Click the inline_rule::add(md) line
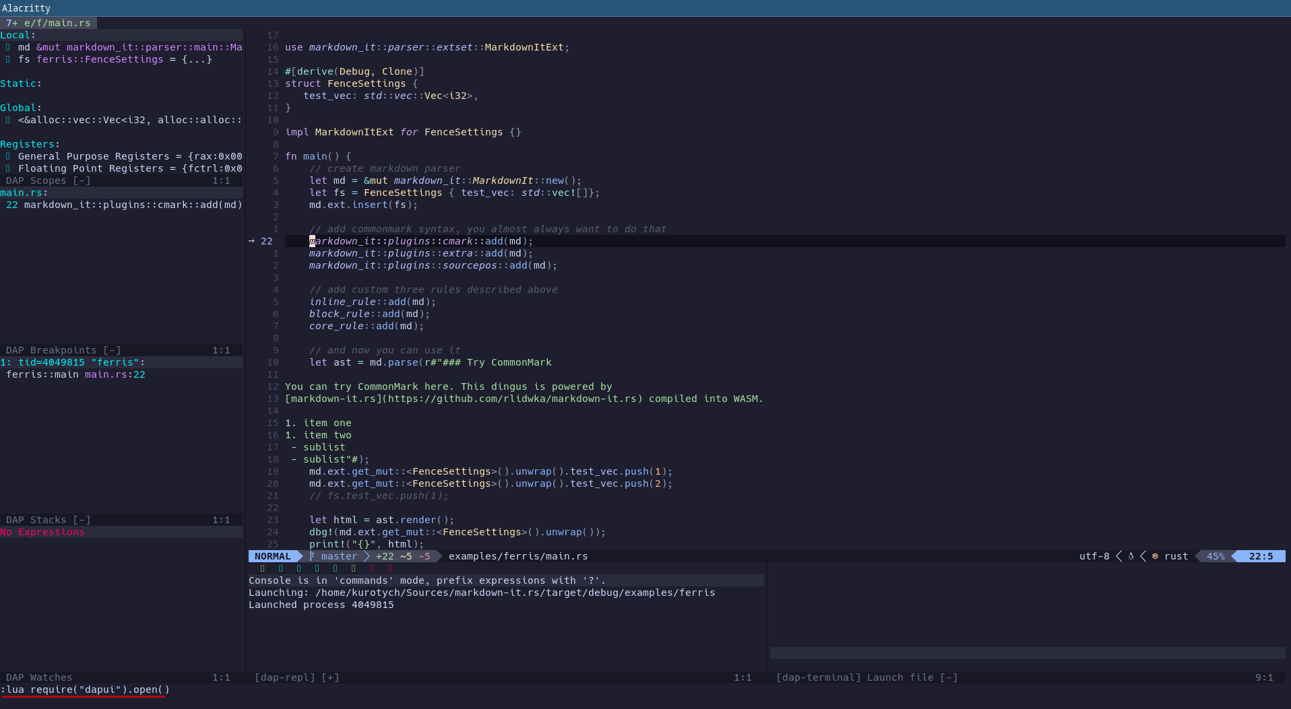This screenshot has width=1291, height=709. 373,302
